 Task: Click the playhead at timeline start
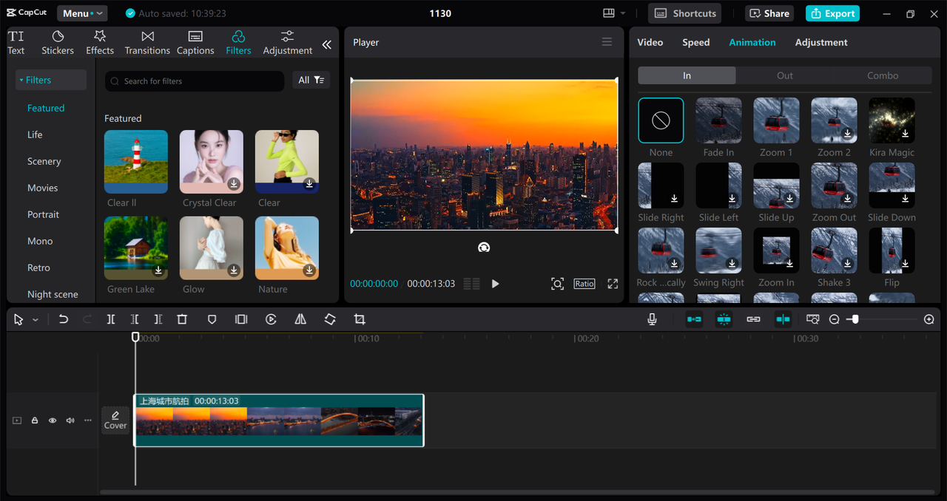coord(135,337)
